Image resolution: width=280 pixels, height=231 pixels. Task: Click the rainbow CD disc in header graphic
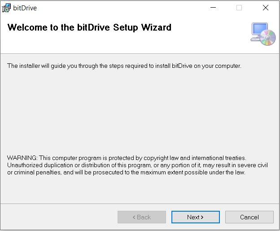click(267, 38)
